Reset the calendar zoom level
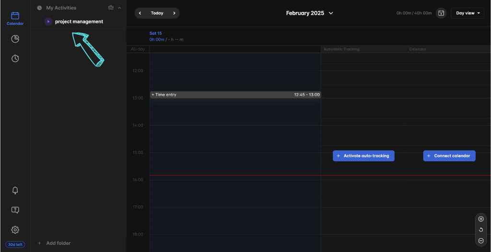 [481, 230]
